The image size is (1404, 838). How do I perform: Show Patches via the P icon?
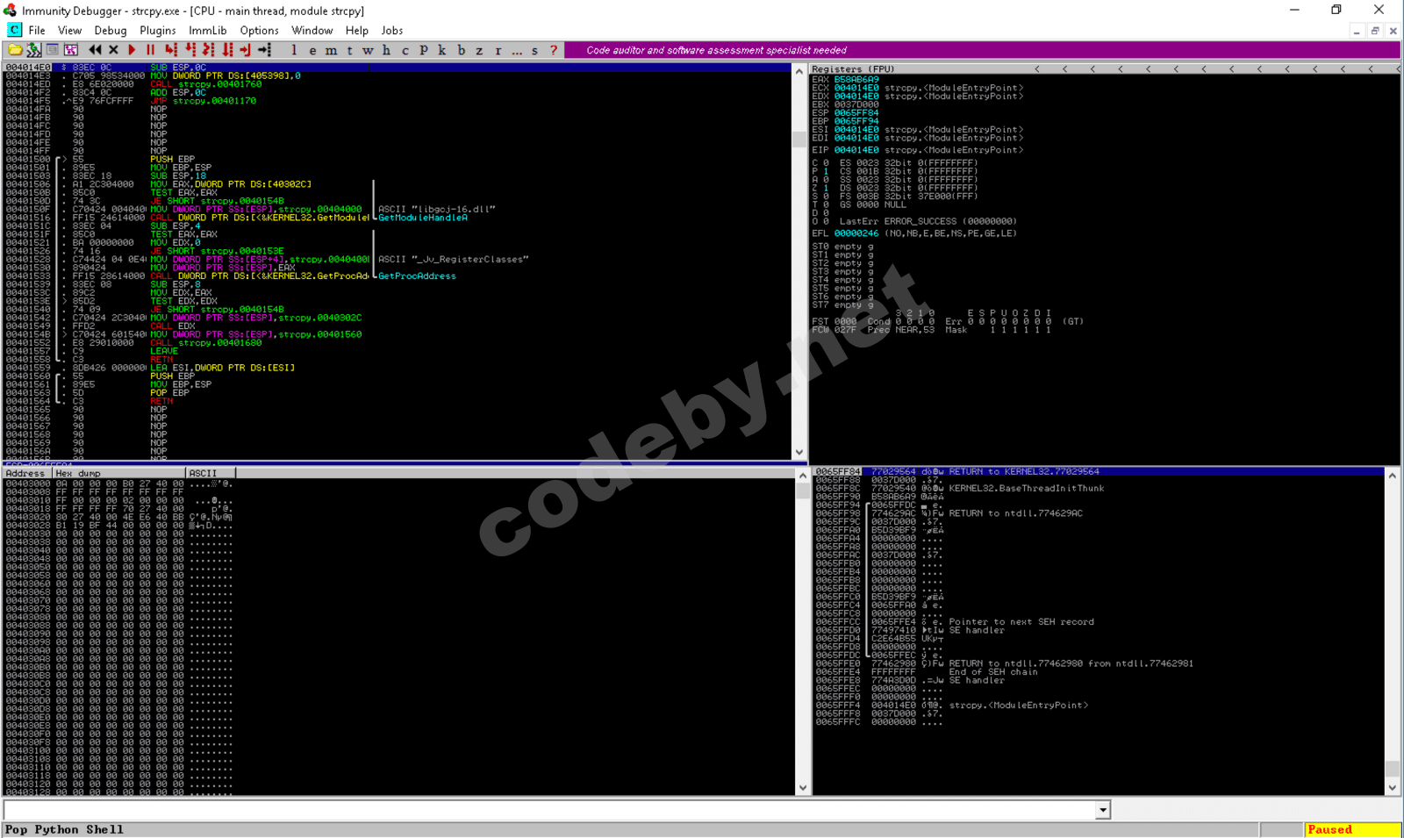(423, 50)
